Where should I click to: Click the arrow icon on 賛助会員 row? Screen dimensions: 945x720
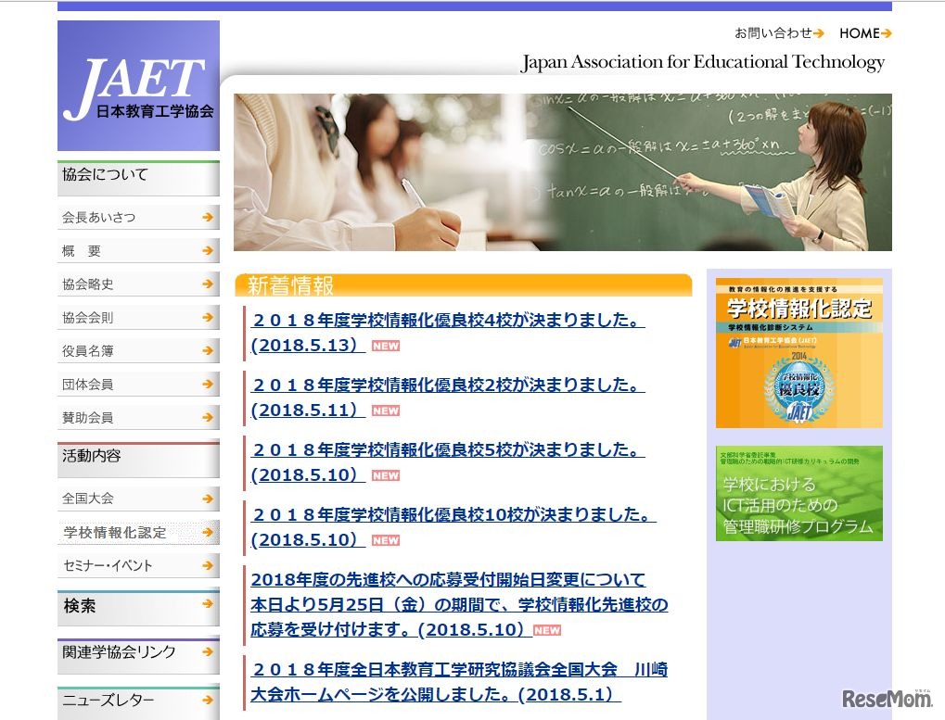point(208,417)
